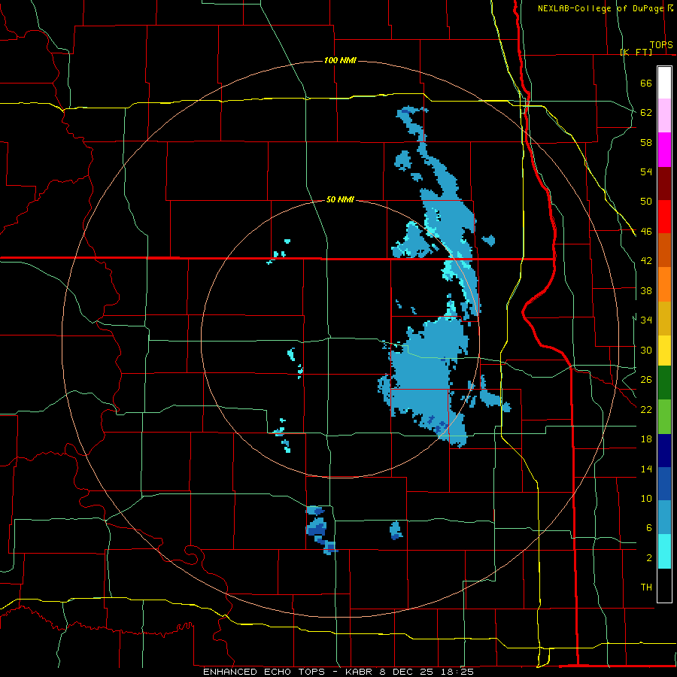This screenshot has width=677, height=677.
Task: Click the 'TH' threshold label
Action: coord(646,587)
